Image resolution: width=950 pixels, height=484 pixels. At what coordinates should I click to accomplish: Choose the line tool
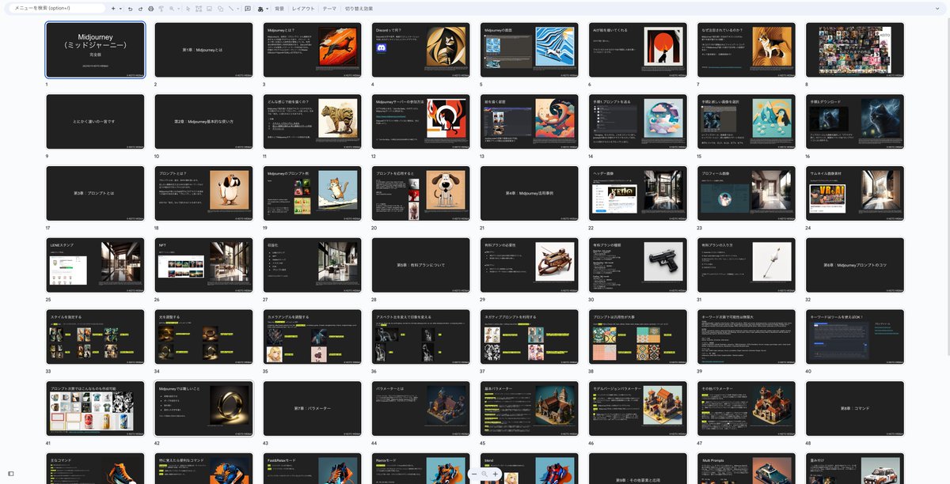(230, 8)
